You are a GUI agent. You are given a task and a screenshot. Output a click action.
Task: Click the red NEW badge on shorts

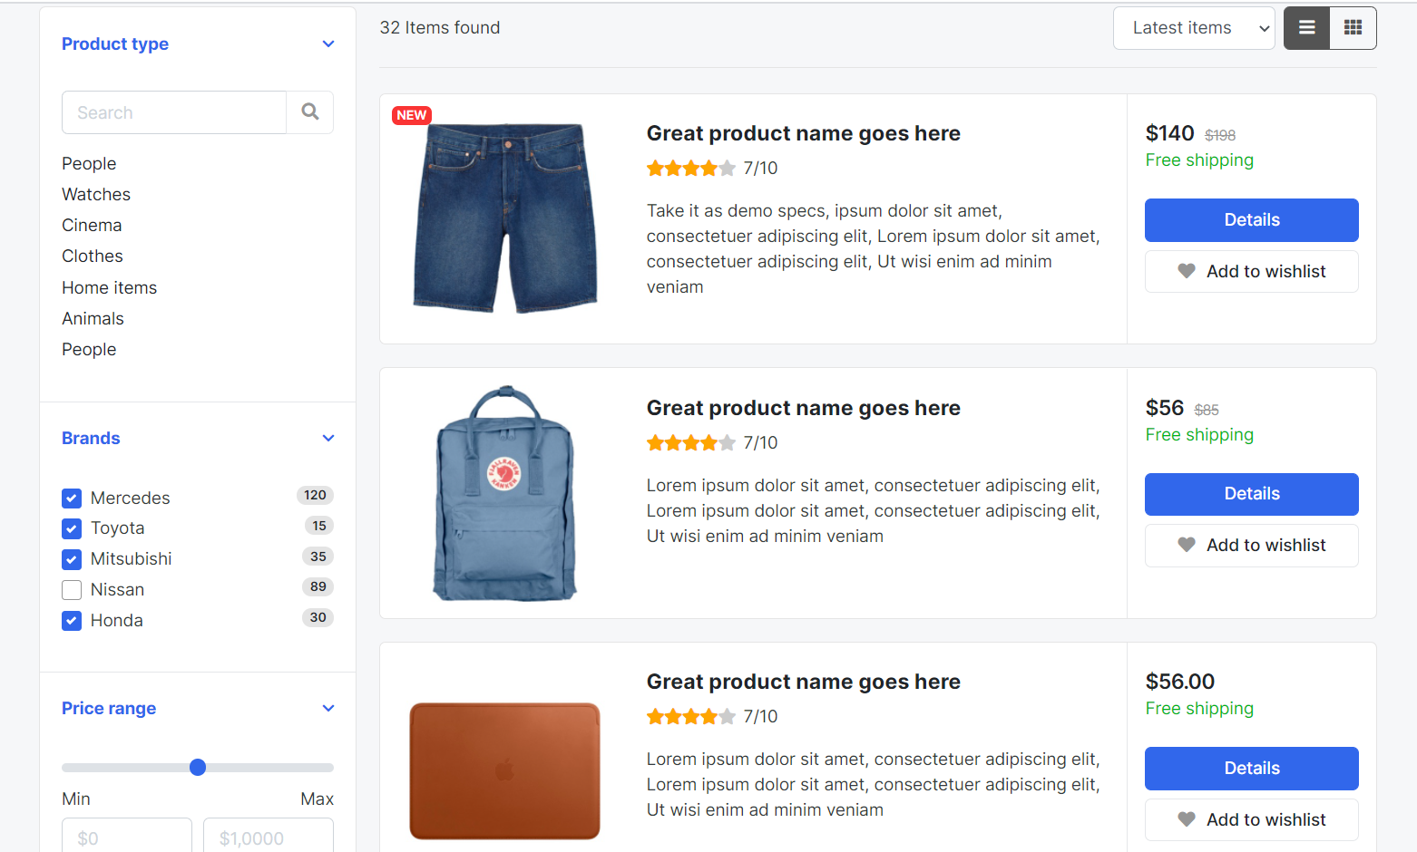point(411,115)
